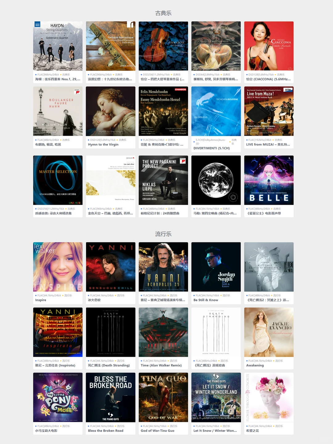Open the Jackie Evancho Awakening cover

[269, 332]
